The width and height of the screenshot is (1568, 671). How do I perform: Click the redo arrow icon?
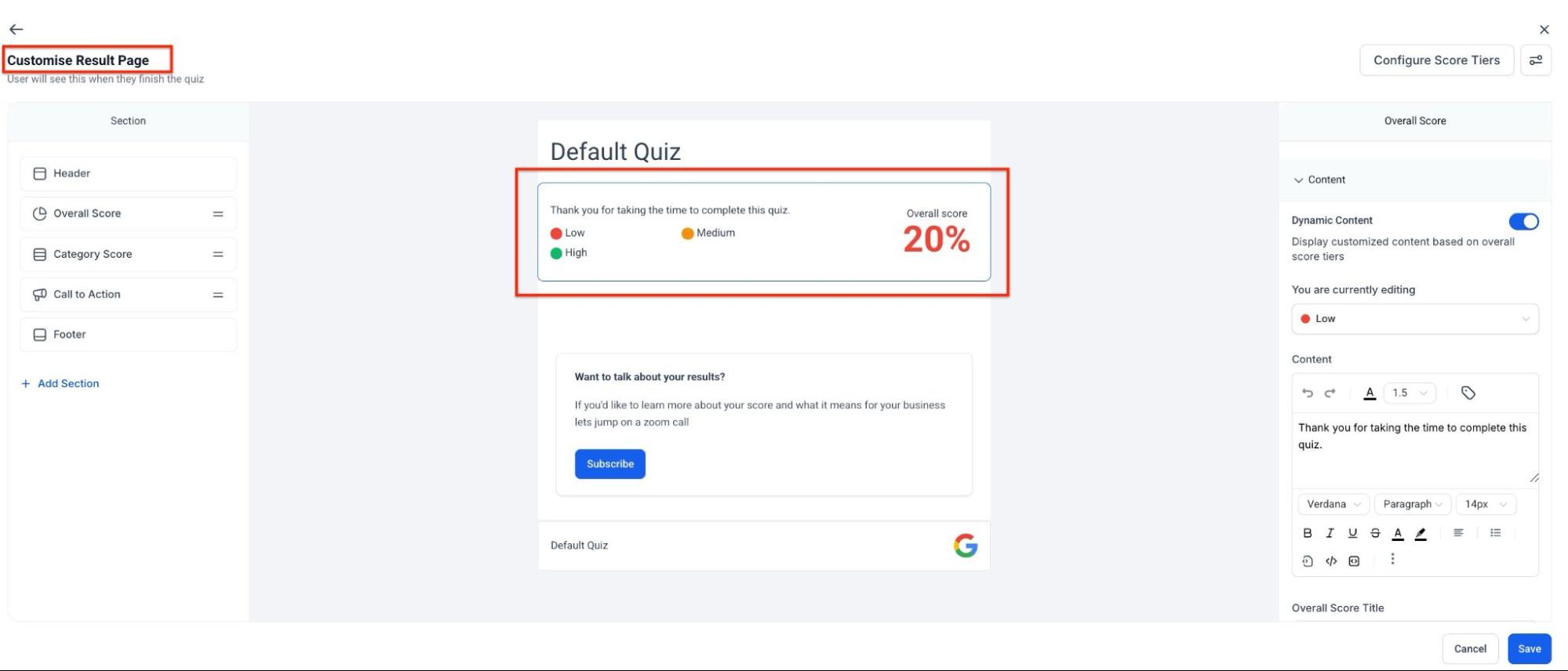point(1330,394)
